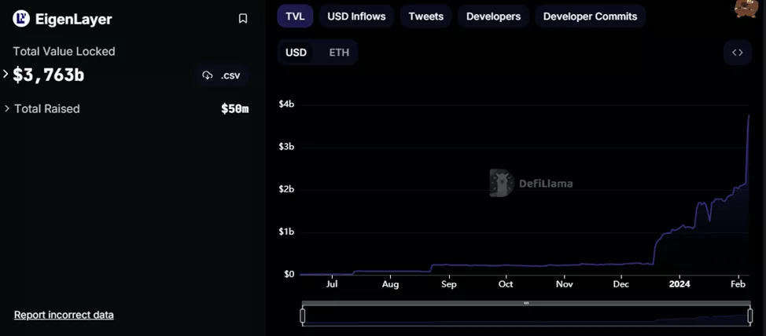
Task: Expand the Total Value Locked breakdown
Action: click(6, 75)
